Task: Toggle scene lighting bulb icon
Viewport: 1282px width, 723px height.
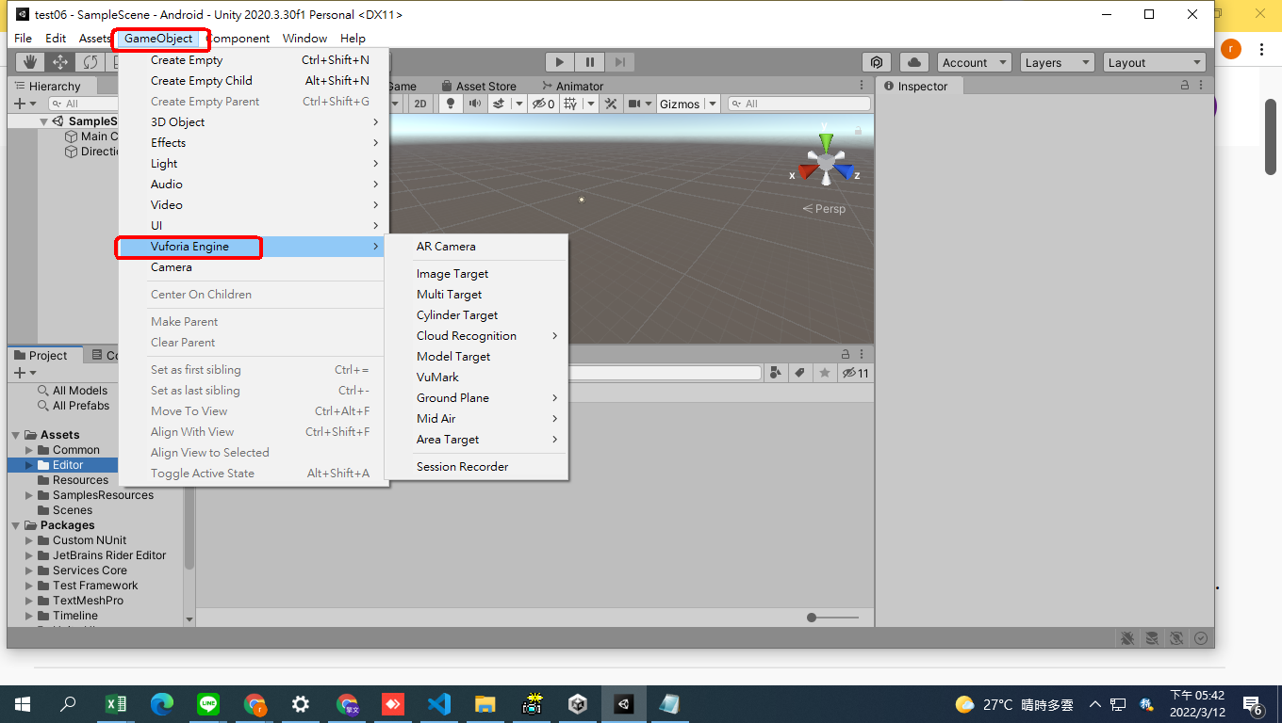Action: (x=451, y=104)
